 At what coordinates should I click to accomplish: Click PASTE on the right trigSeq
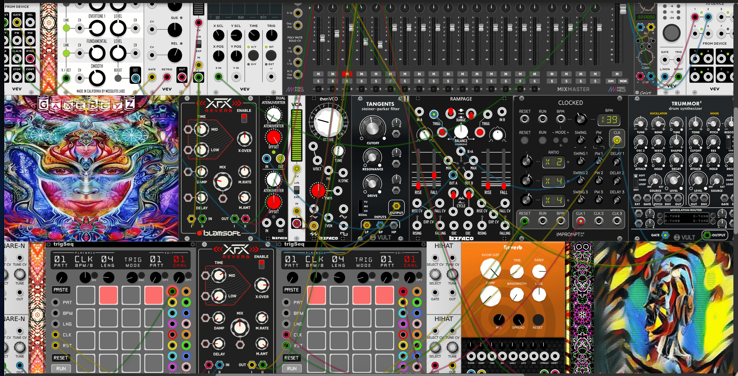(292, 289)
